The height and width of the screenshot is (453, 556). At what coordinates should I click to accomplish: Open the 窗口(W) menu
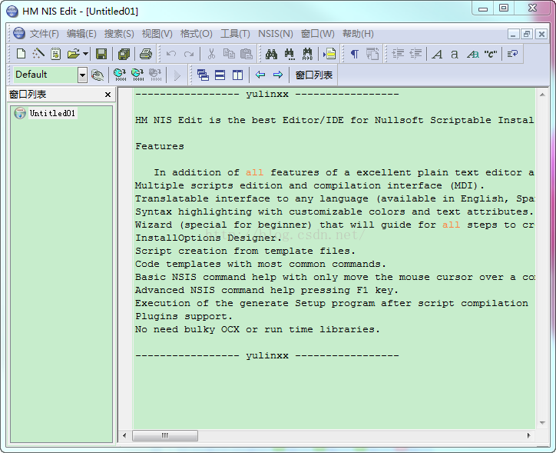[318, 34]
